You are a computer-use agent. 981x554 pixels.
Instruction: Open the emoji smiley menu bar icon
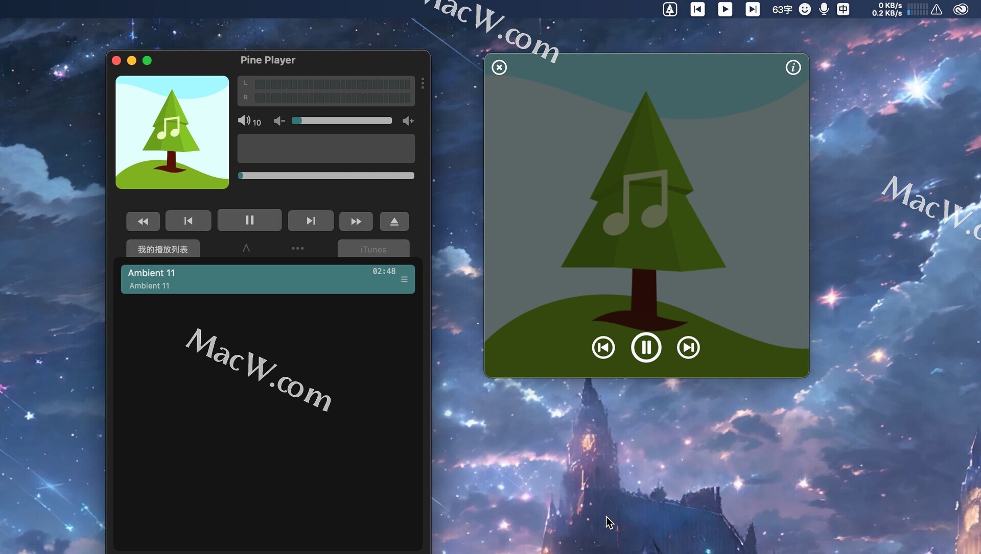tap(805, 9)
